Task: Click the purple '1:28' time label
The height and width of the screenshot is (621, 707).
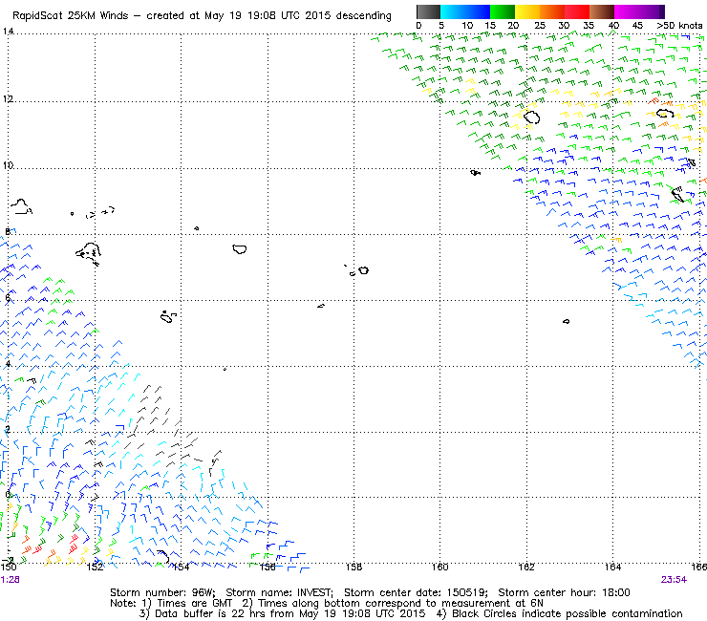Action: coord(10,580)
